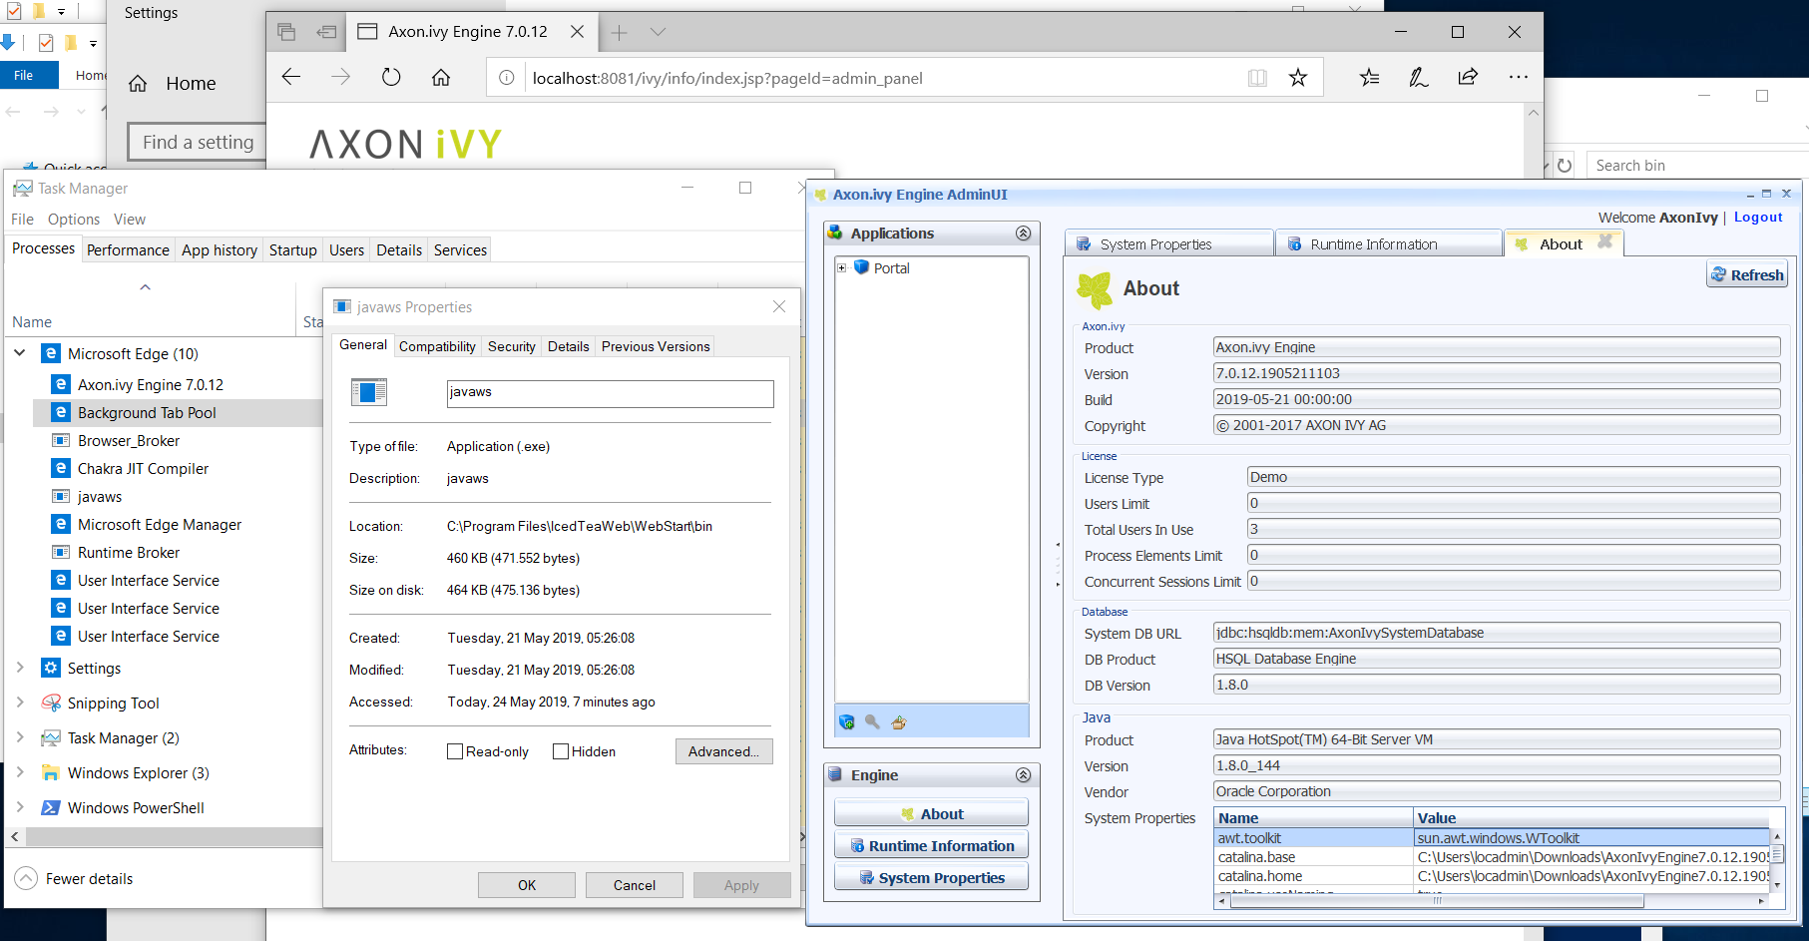Click System Properties engine button
Image resolution: width=1809 pixels, height=941 pixels.
pyautogui.click(x=931, y=878)
